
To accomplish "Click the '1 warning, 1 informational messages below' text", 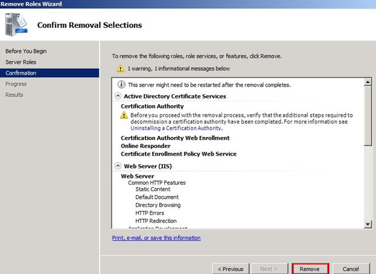I will click(x=178, y=68).
